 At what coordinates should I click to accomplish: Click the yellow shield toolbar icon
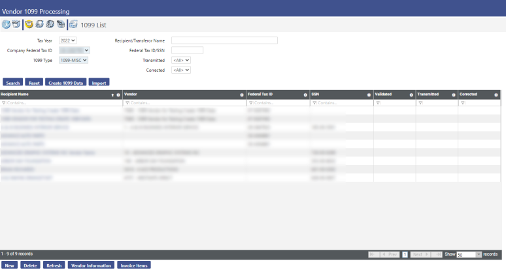click(x=29, y=25)
